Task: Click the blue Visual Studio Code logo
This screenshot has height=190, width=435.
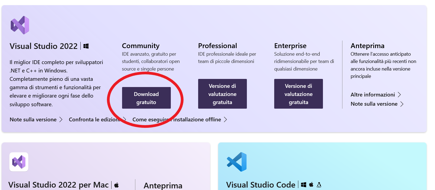Action: point(237,162)
